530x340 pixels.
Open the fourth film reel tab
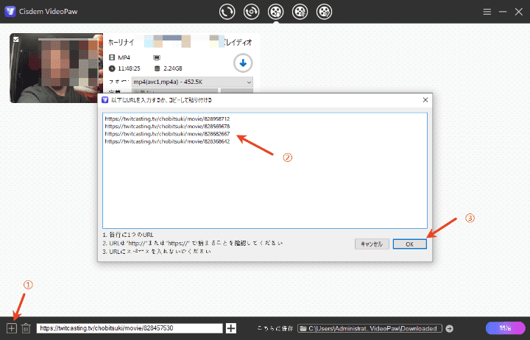click(300, 12)
